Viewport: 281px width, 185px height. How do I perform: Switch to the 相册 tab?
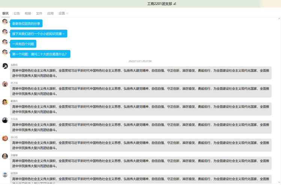point(28,14)
